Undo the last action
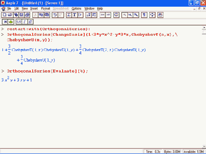 (x=55, y=15)
